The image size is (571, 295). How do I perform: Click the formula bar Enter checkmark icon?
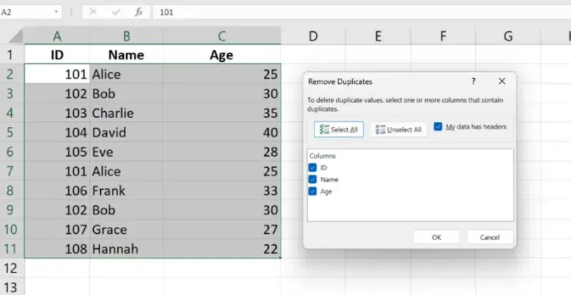coord(116,12)
